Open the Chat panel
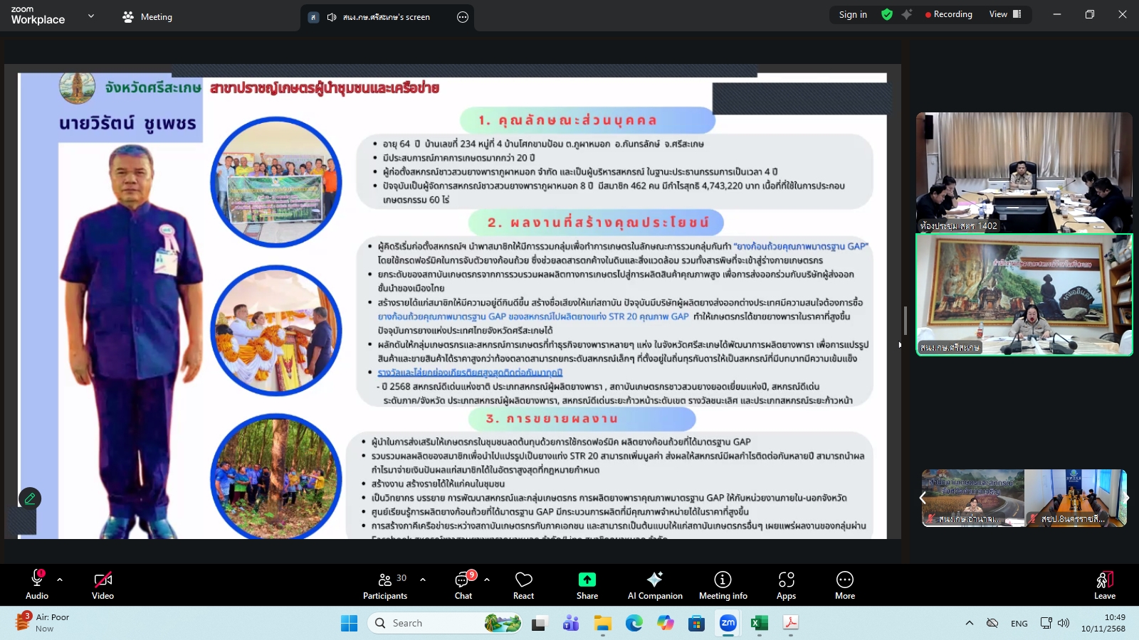Screen dimensions: 1139x640 (x=463, y=585)
